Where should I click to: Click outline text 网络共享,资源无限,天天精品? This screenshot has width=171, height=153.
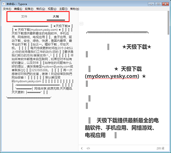54,89
